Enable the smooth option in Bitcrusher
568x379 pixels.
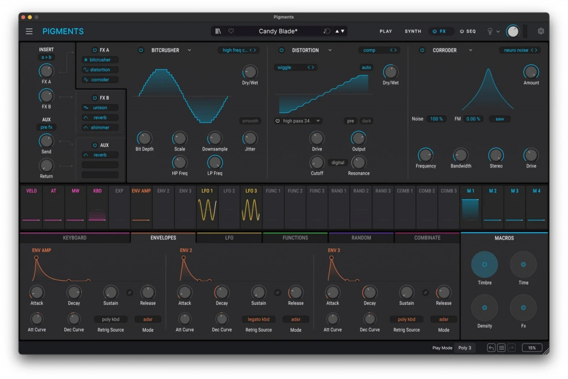pos(250,121)
